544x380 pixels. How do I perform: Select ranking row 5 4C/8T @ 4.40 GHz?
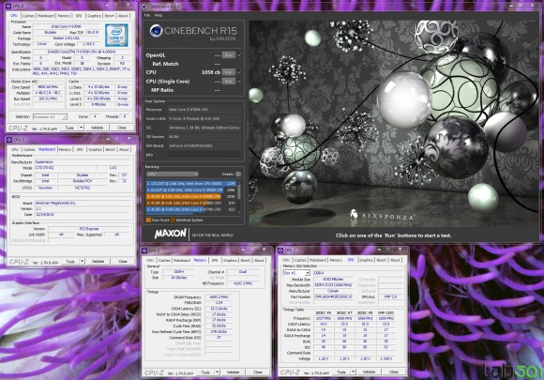(x=191, y=209)
